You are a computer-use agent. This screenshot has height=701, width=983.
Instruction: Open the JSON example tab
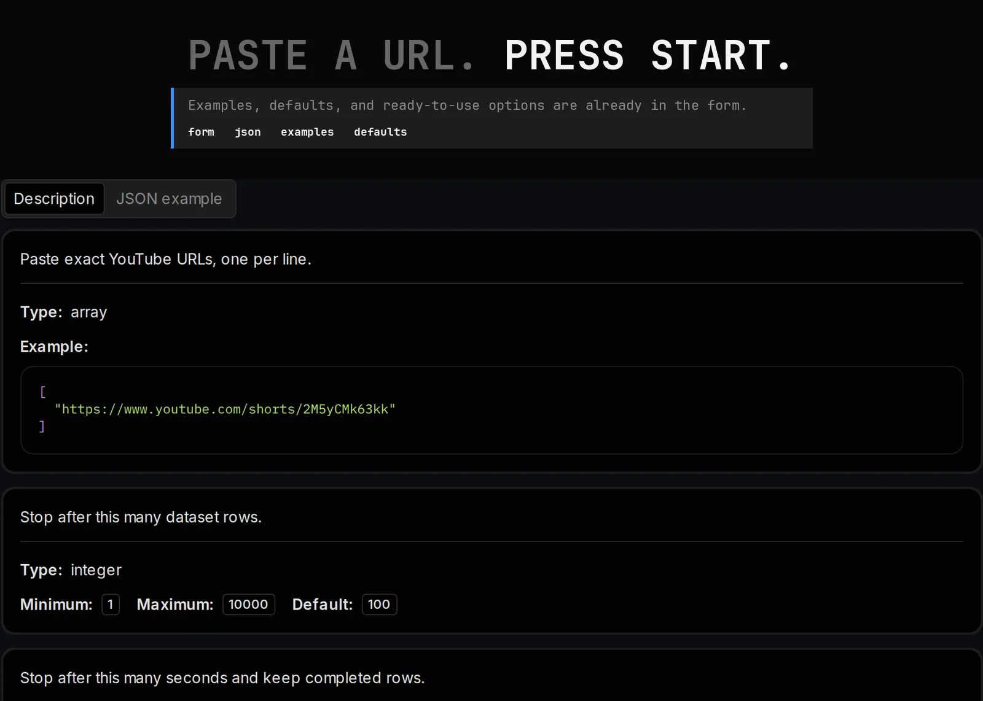point(169,199)
